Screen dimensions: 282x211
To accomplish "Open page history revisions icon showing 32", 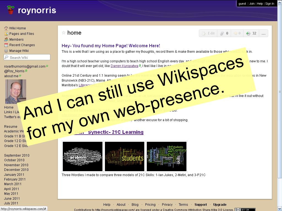I will 248,33.
